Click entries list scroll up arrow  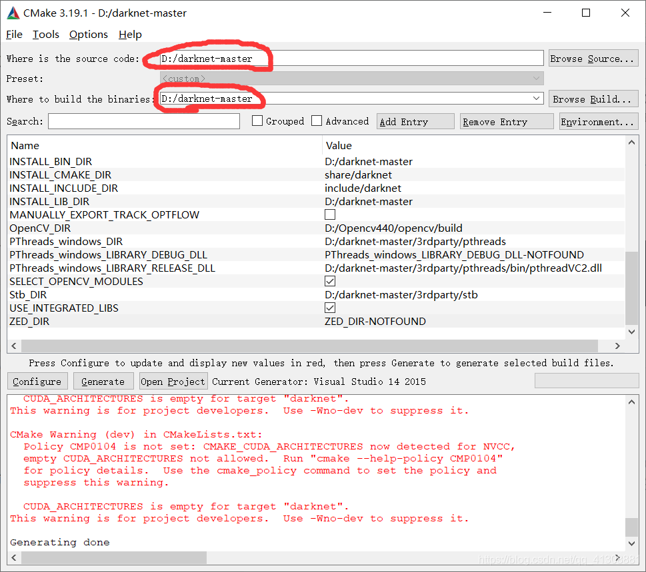point(631,143)
